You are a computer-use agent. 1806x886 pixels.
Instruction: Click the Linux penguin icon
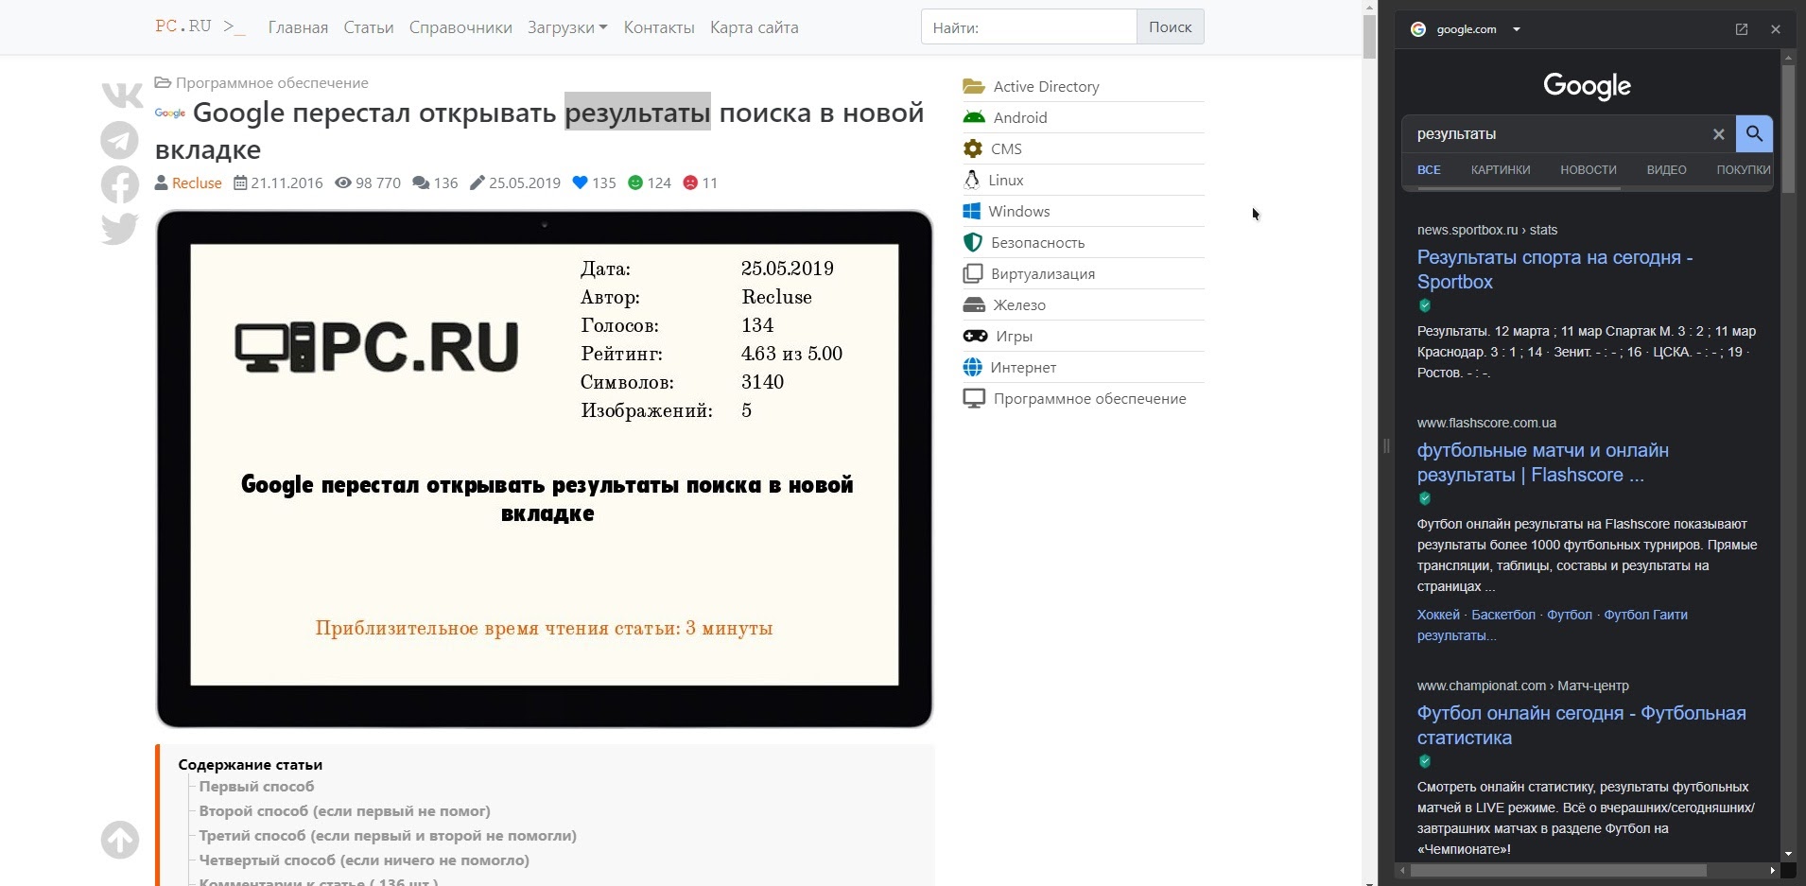pos(971,180)
